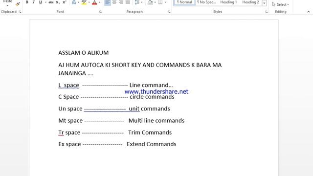Viewport: 313px width, 176px height.
Task: Toggle Subscript formatting
Action: pyautogui.click(x=58, y=2)
